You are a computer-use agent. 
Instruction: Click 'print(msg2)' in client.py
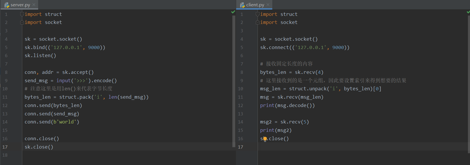coord(276,130)
